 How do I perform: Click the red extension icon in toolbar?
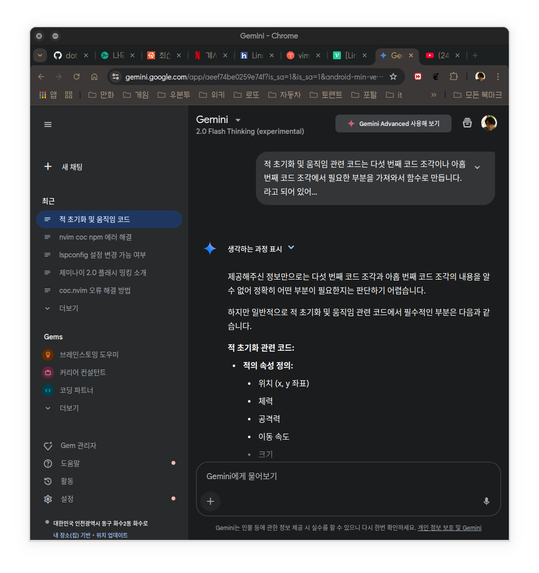click(x=418, y=77)
